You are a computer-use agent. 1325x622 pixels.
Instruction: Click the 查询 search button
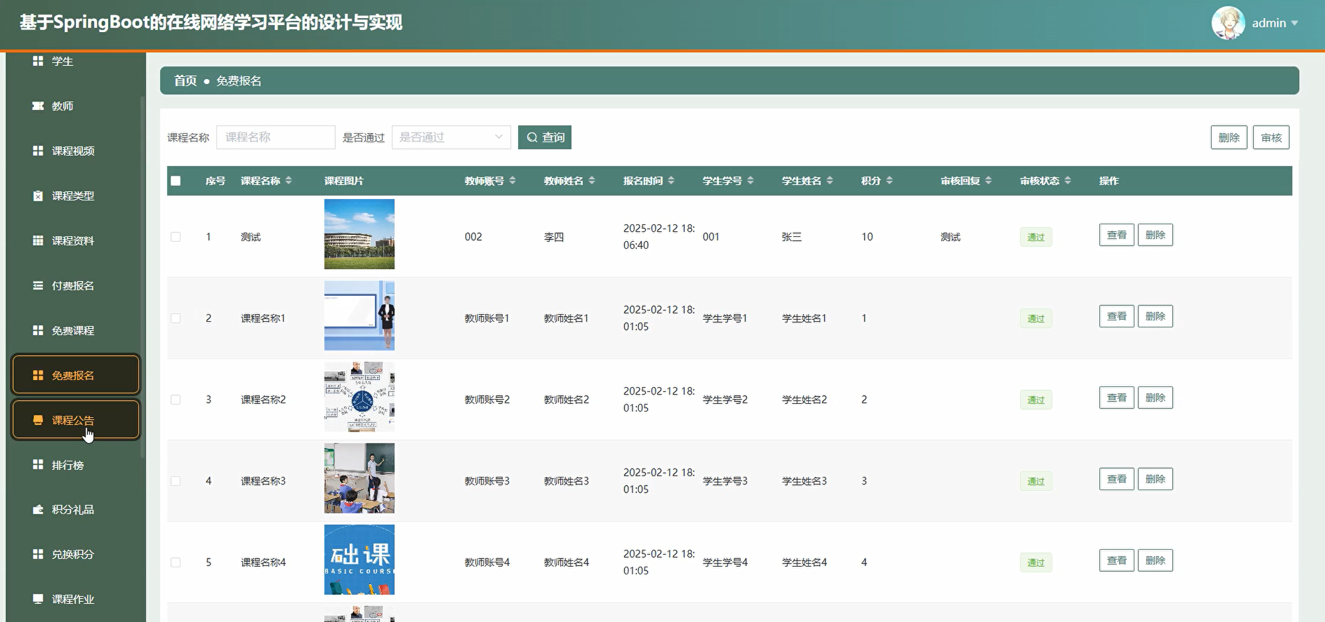(x=545, y=137)
